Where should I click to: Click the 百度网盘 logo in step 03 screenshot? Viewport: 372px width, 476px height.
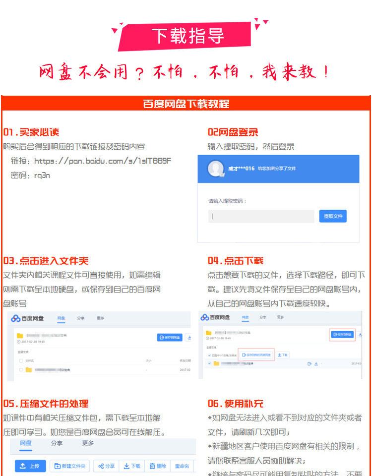coord(27,318)
